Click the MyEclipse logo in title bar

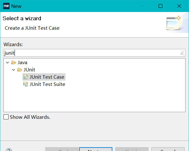[x=6, y=6]
